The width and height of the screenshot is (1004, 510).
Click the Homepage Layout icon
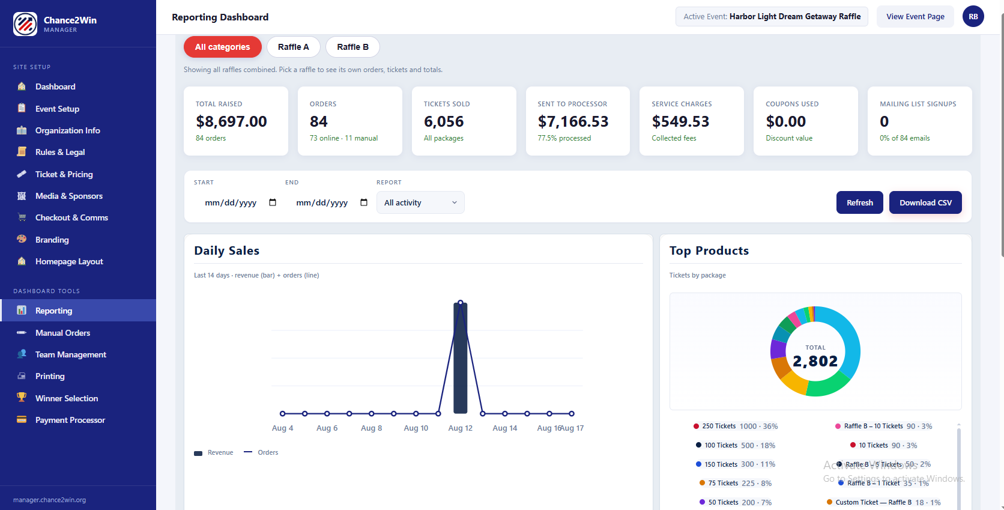click(x=22, y=261)
